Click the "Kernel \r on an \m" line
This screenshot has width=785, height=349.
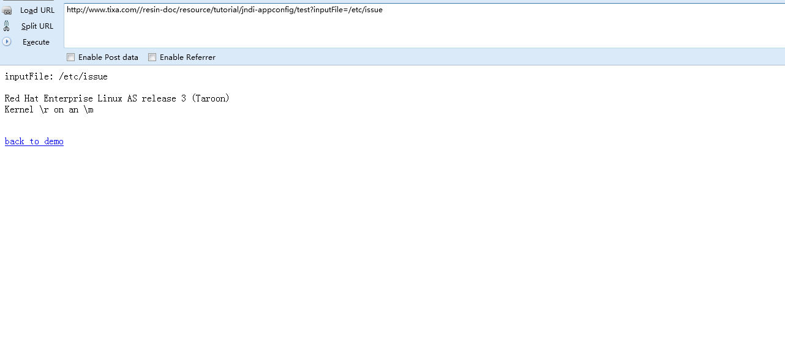coord(49,110)
